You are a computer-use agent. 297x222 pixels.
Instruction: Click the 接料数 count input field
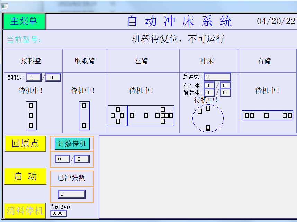coord(34,77)
